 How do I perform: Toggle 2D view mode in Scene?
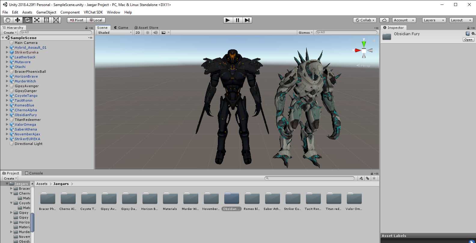[x=138, y=32]
